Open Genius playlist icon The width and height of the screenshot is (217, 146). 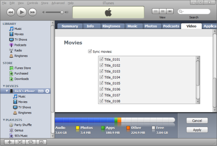click(11, 130)
